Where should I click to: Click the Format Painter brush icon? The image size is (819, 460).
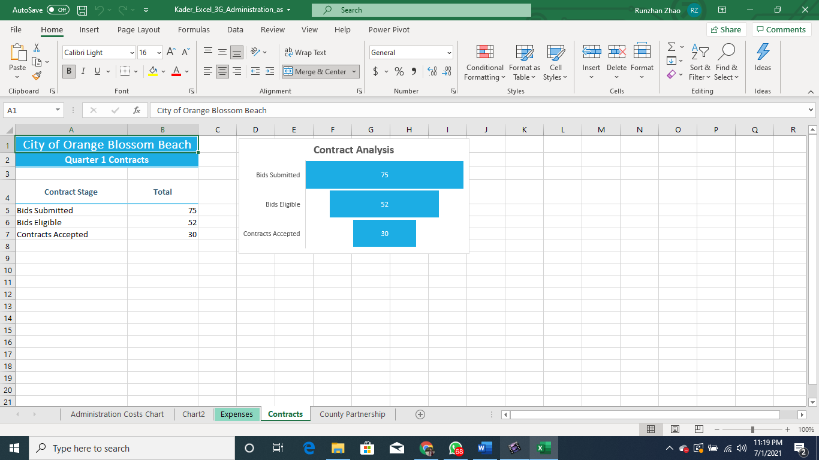pyautogui.click(x=37, y=75)
